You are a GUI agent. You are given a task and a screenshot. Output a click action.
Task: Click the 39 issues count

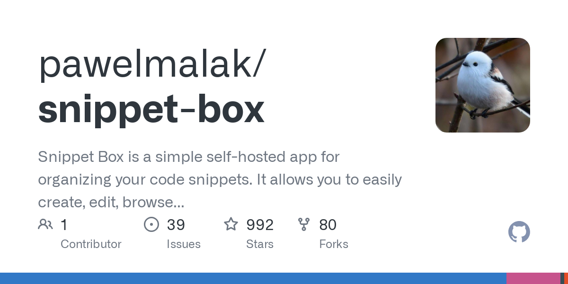point(176,225)
